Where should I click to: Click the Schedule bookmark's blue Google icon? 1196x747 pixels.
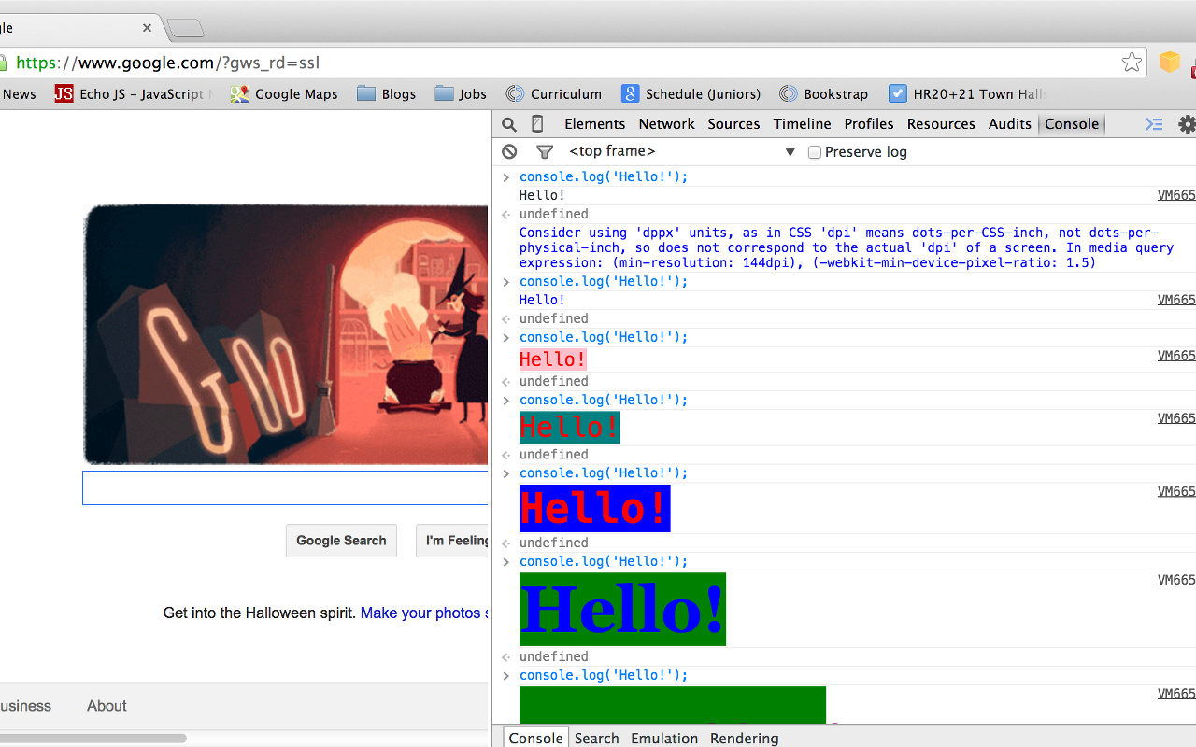click(630, 93)
